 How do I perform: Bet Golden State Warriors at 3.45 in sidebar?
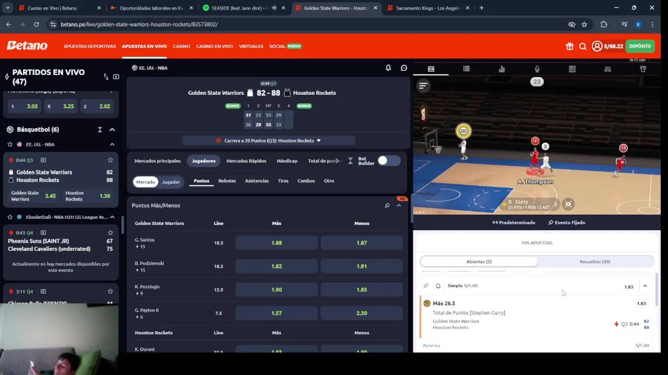tap(33, 196)
